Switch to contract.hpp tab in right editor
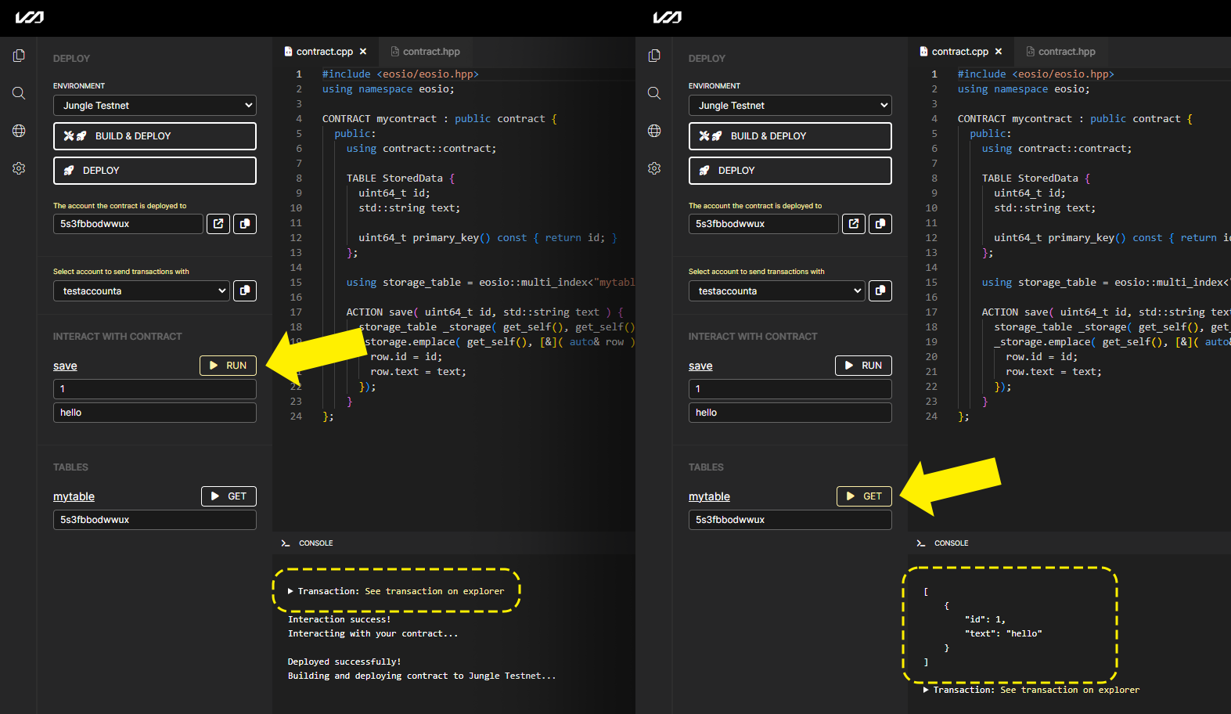 pyautogui.click(x=1060, y=52)
